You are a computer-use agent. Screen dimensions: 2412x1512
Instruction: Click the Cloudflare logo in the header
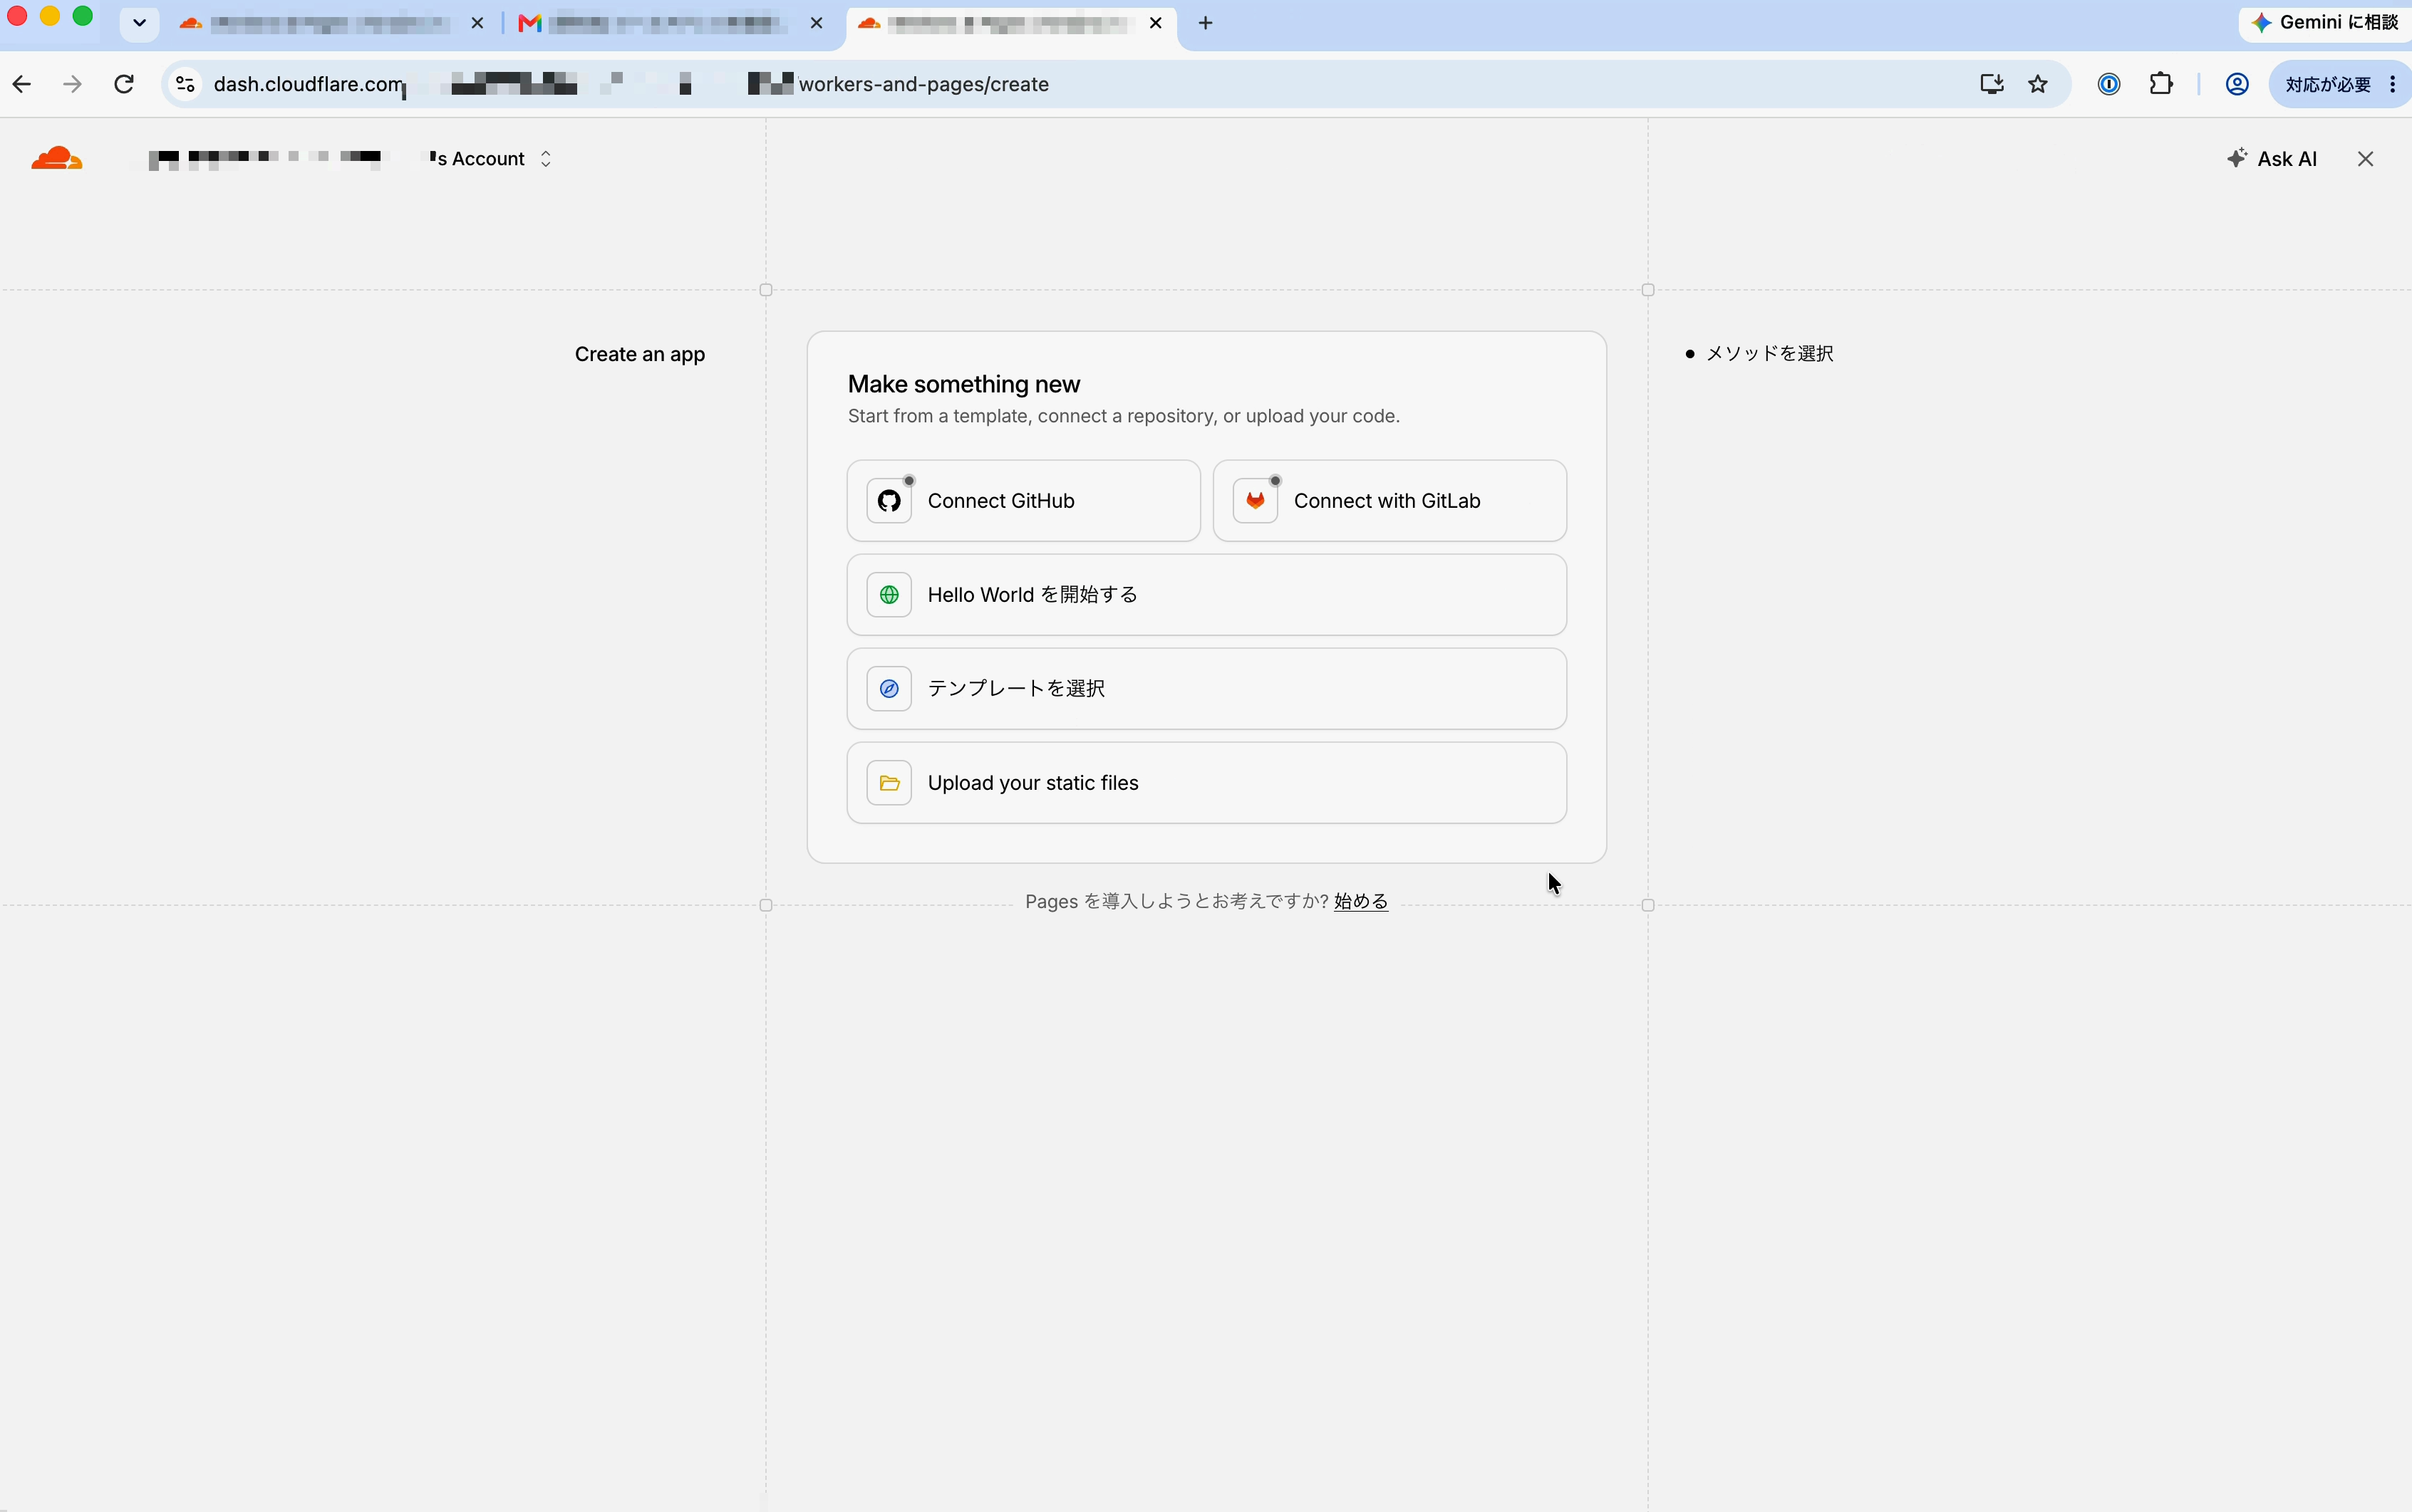(56, 158)
